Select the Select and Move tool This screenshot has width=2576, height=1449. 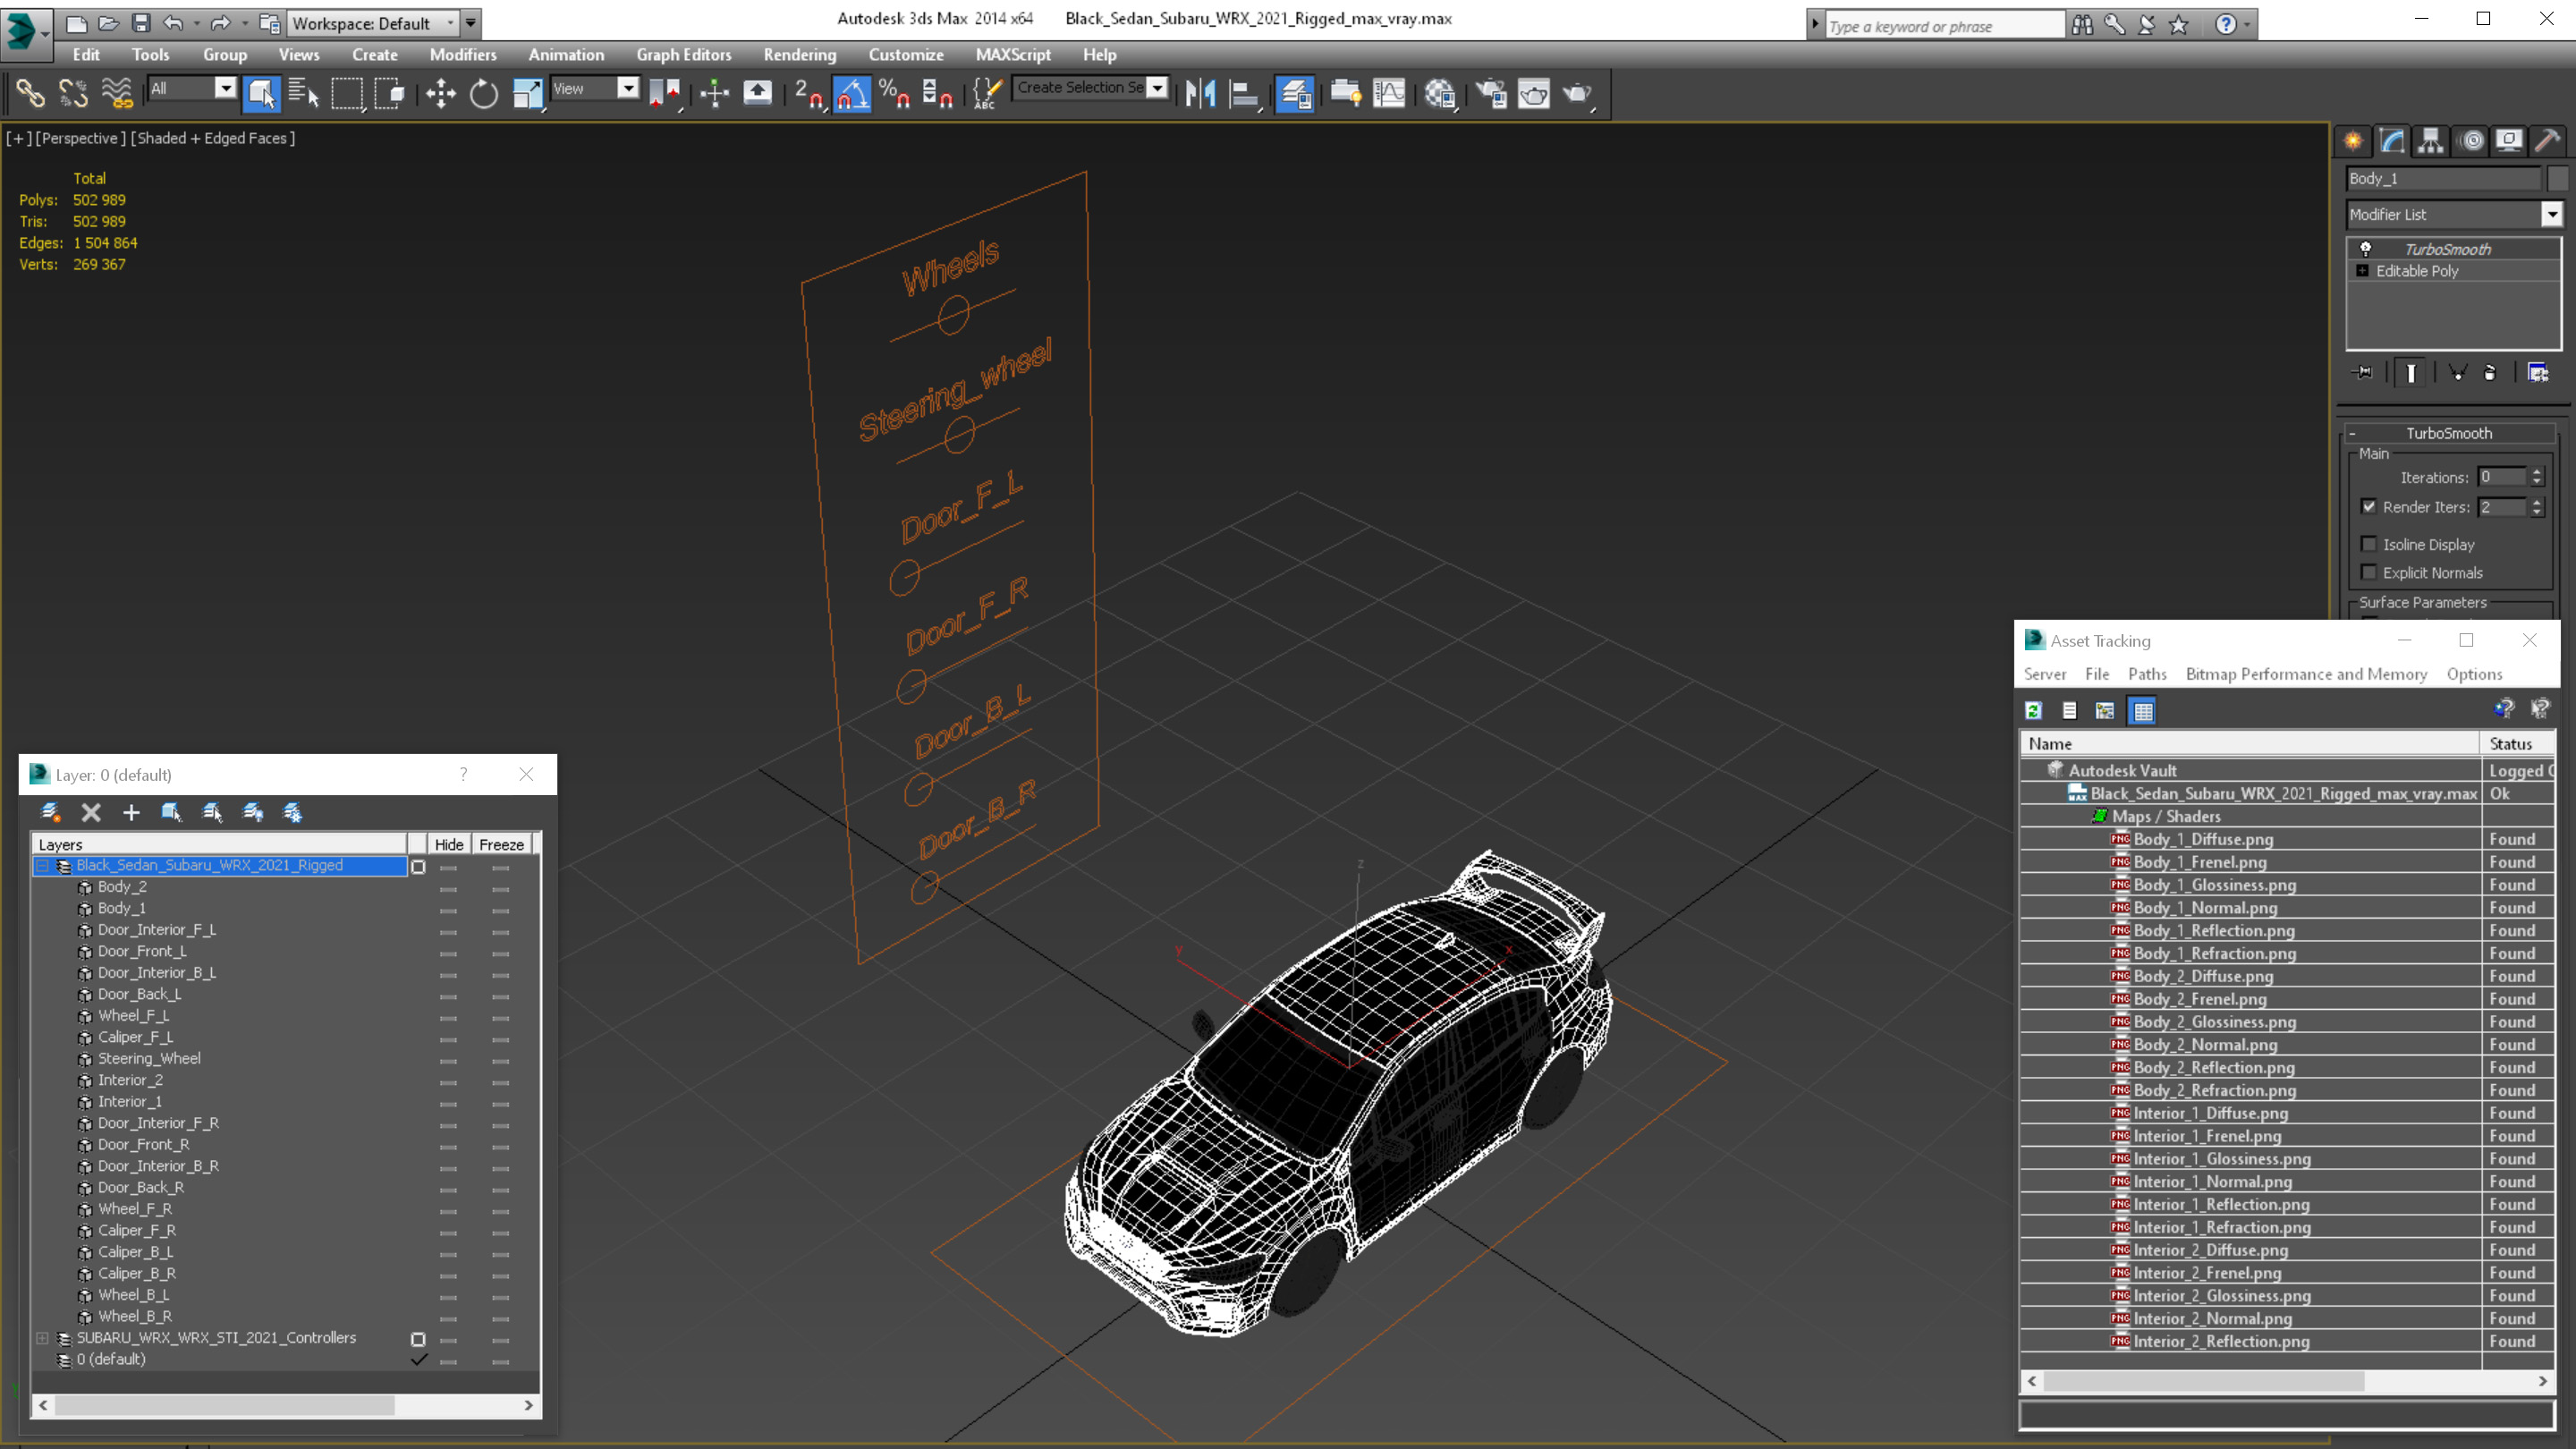[440, 94]
